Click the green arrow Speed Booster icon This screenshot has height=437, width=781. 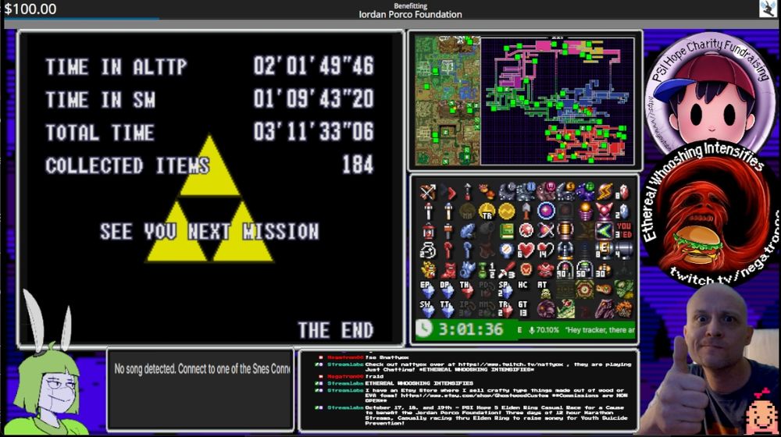[x=605, y=231]
